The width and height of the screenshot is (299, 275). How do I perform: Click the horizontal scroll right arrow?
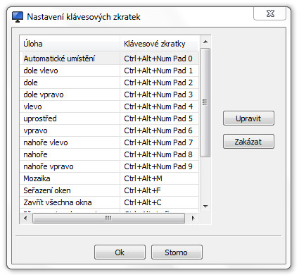[193, 218]
